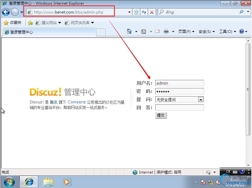The width and height of the screenshot is (252, 188).
Task: Click the 回答 answer input field
Action: click(x=179, y=107)
